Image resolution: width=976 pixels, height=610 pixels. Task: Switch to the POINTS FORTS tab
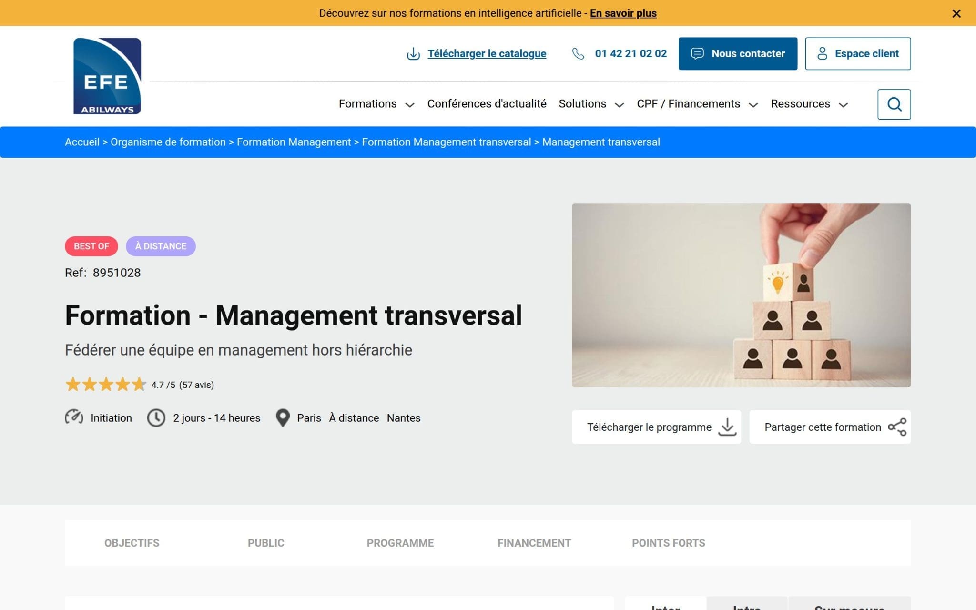[669, 543]
